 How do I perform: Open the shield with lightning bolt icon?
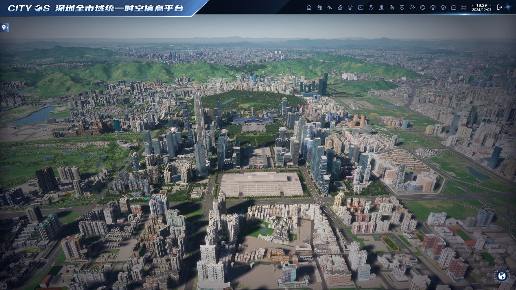tap(402, 7)
